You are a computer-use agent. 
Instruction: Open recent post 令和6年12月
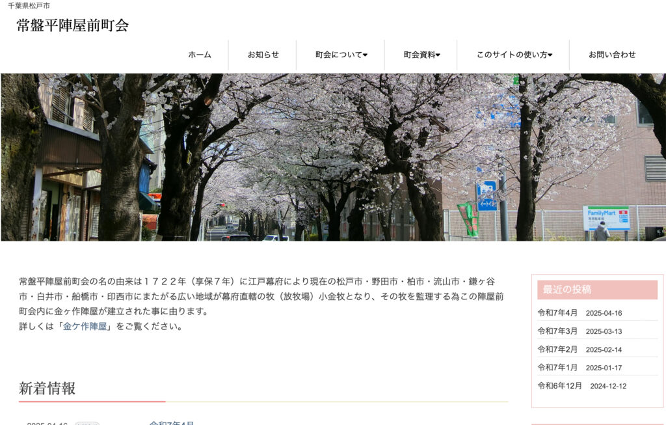tap(559, 386)
